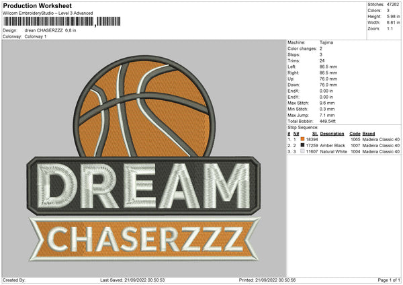Click the thread code 1007

tap(355, 146)
